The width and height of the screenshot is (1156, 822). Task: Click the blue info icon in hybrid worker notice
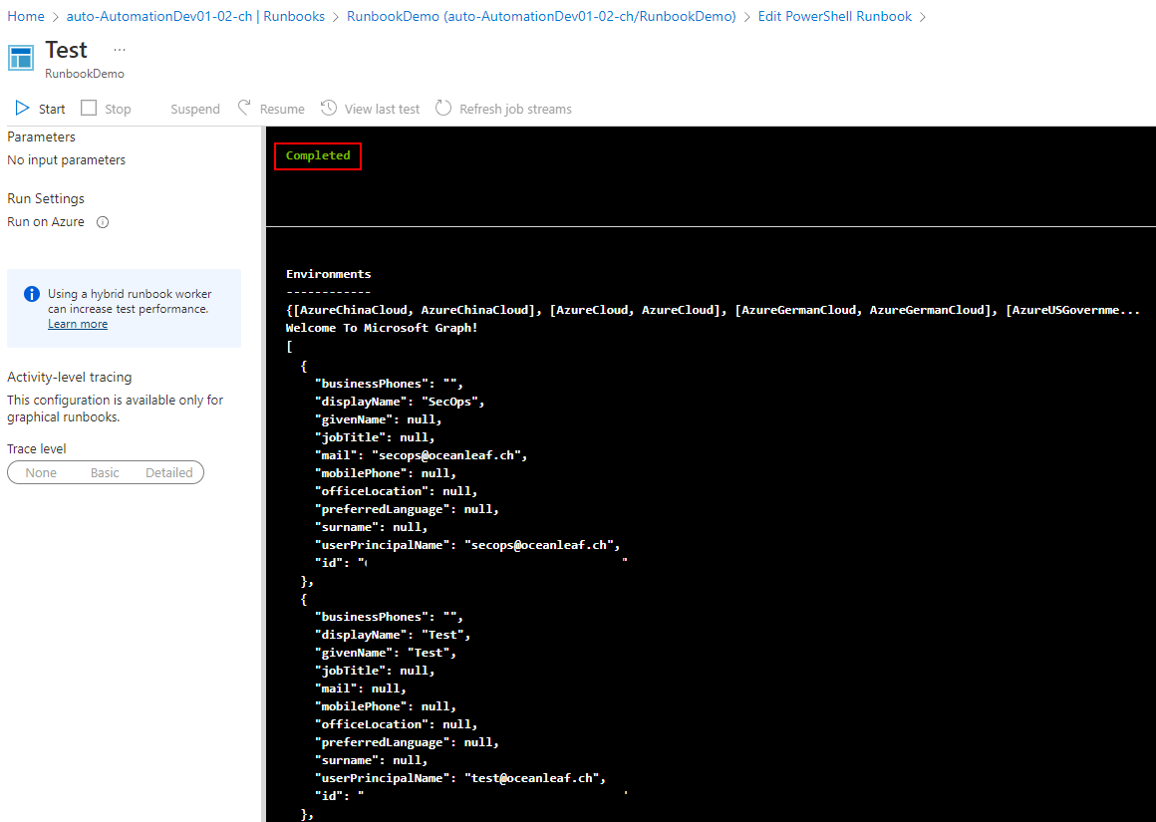(x=32, y=294)
